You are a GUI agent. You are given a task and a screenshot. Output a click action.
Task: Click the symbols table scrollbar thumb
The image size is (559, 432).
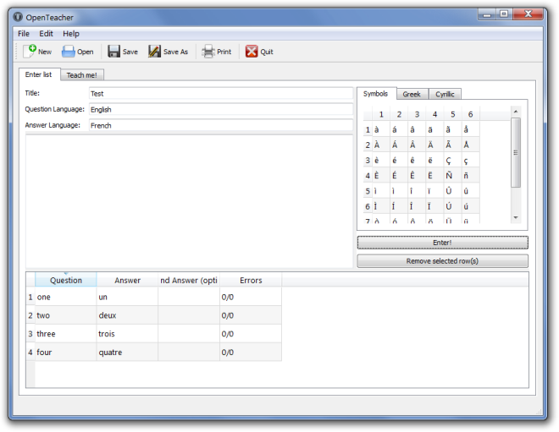point(516,153)
